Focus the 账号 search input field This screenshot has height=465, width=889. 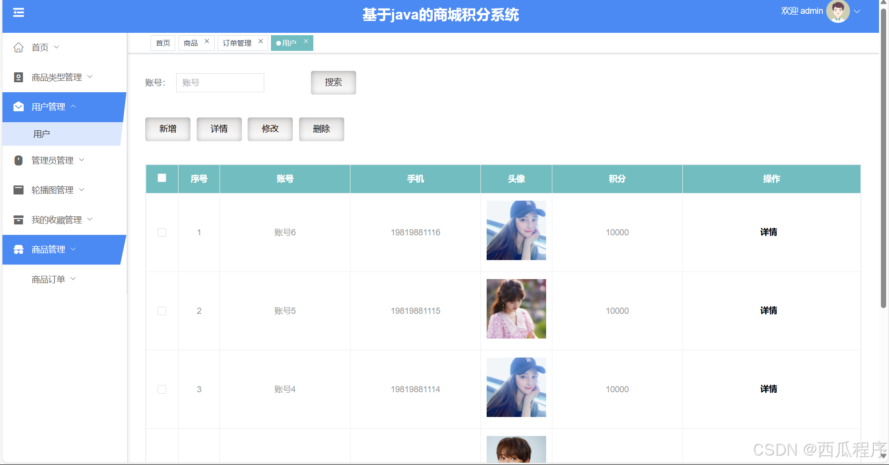click(x=220, y=83)
